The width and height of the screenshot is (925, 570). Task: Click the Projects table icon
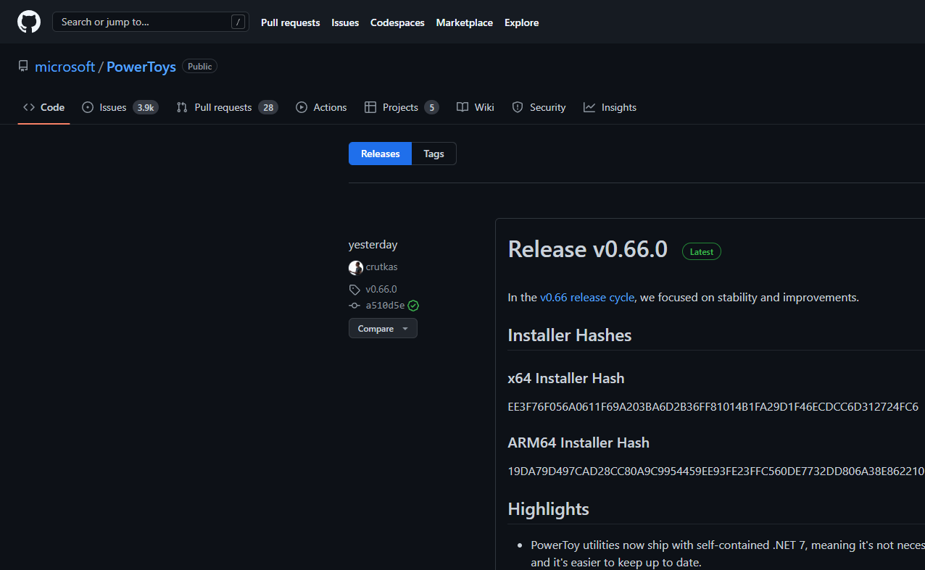[x=370, y=107]
